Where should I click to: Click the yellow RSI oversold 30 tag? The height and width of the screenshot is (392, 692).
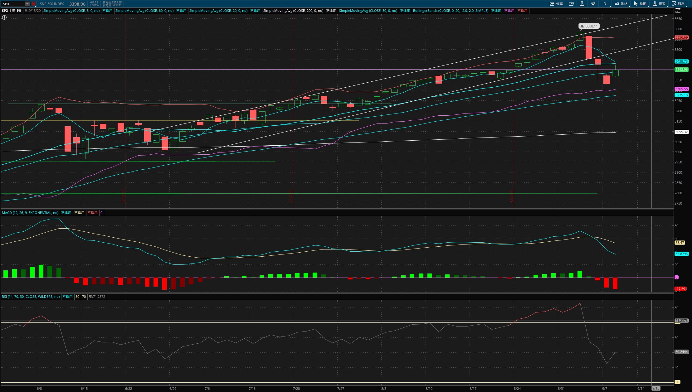click(x=677, y=382)
